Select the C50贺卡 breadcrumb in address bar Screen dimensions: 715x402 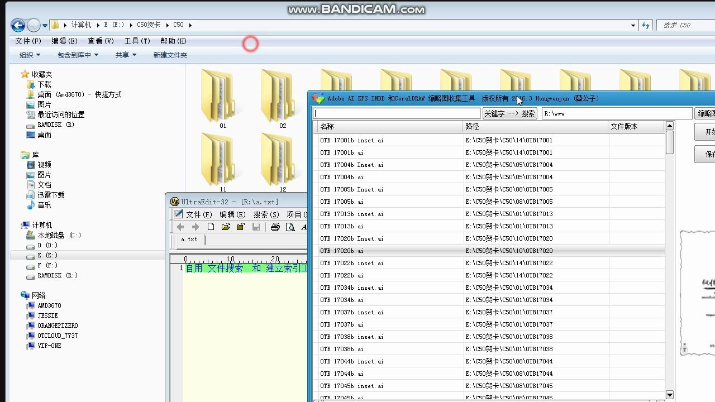coord(149,25)
